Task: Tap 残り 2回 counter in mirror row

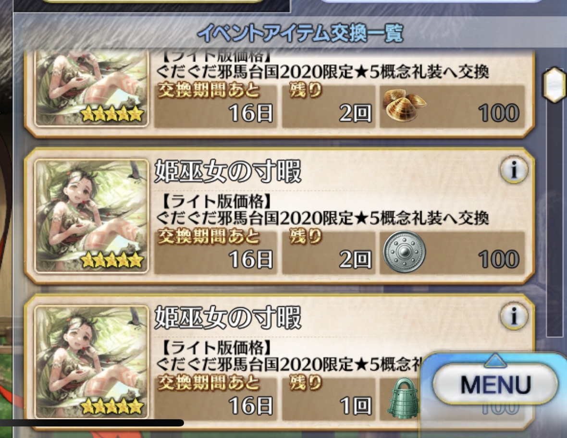Action: [x=328, y=252]
